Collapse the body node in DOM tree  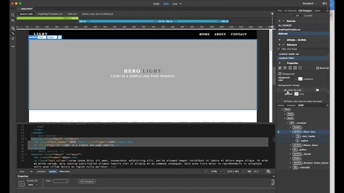(x=285, y=118)
